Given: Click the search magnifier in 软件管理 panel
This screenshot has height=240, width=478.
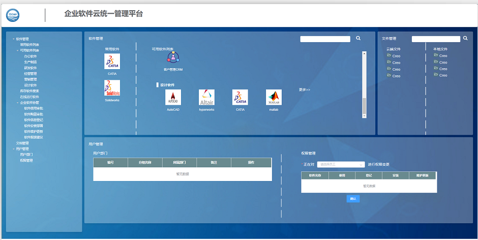Looking at the screenshot, I should tap(358, 38).
